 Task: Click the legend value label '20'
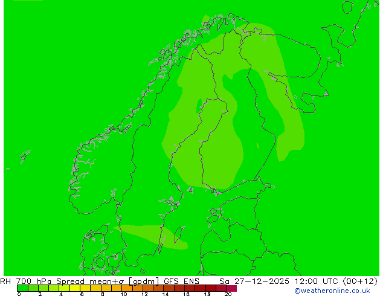coord(228,294)
